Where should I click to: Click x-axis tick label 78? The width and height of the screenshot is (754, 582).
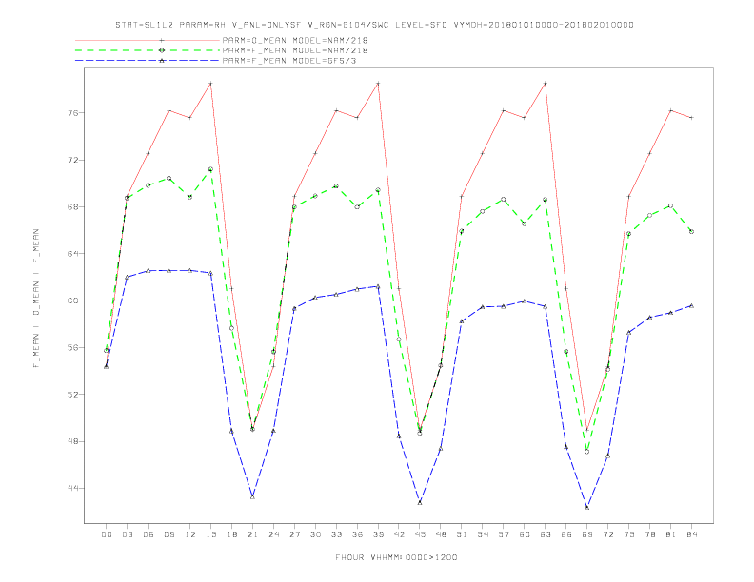click(x=649, y=534)
